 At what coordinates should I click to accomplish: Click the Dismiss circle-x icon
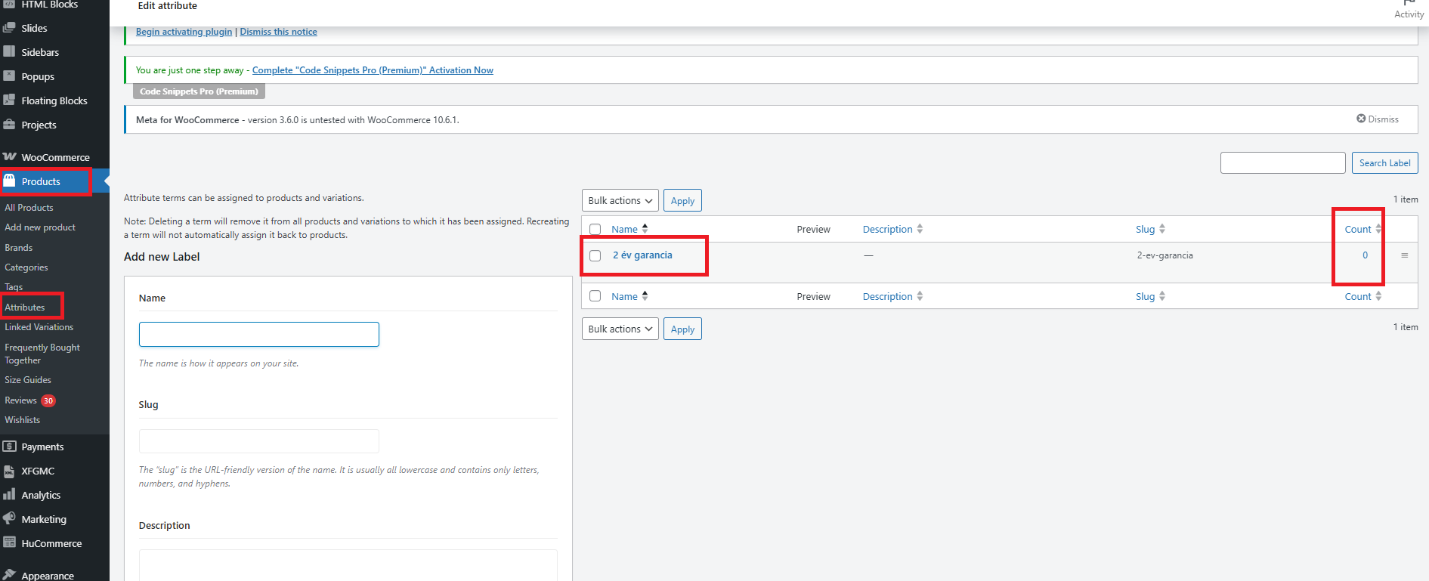(x=1361, y=119)
